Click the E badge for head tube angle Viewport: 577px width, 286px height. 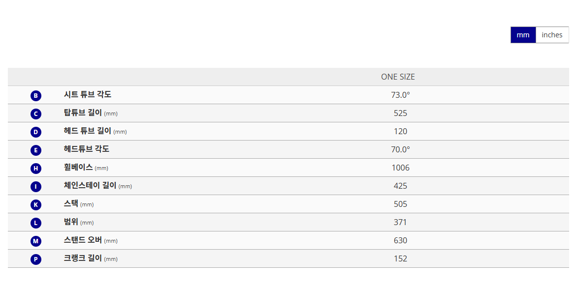[x=36, y=150]
